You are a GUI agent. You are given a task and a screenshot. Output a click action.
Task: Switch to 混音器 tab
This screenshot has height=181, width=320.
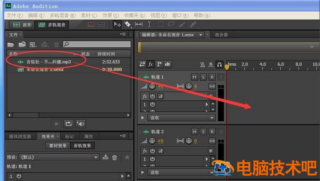221,35
